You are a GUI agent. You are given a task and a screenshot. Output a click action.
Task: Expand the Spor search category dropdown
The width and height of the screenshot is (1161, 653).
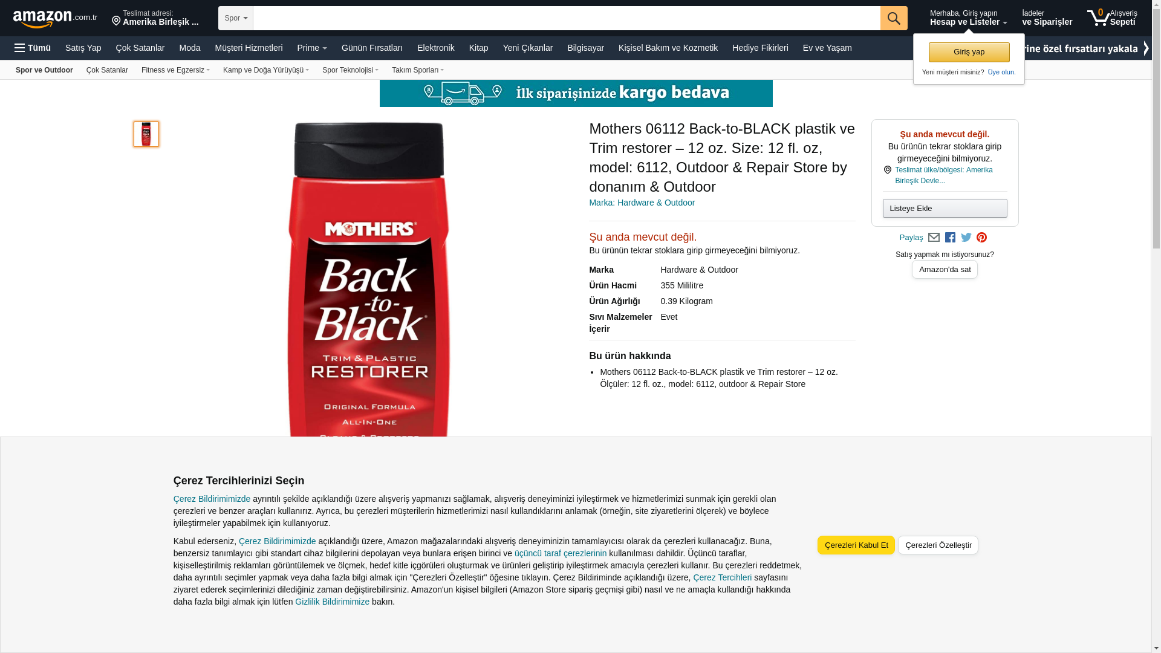coord(236,18)
